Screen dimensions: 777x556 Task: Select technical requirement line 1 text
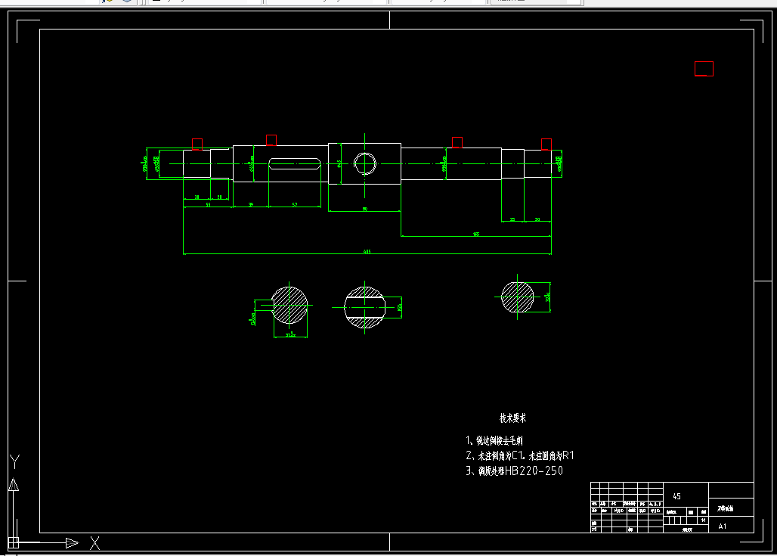(494, 440)
